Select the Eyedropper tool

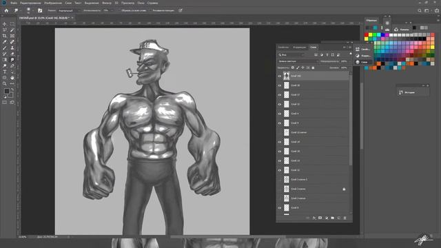5,42
